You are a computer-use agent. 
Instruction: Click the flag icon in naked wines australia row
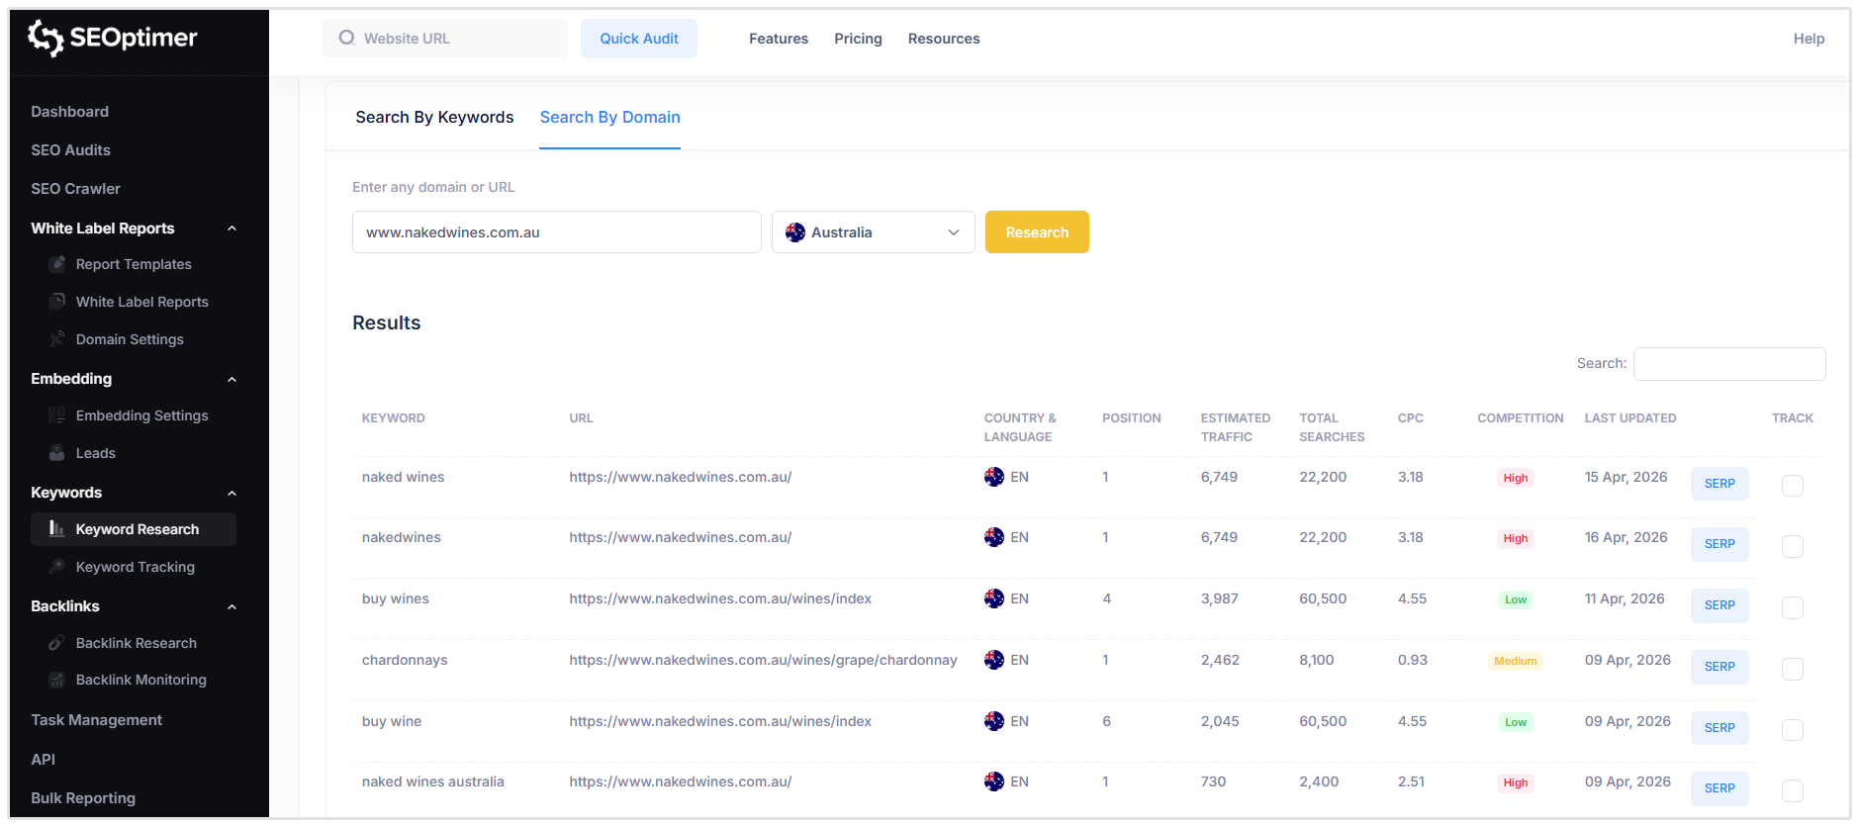994,781
